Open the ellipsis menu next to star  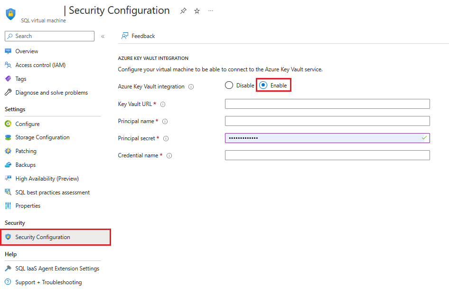pyautogui.click(x=210, y=10)
